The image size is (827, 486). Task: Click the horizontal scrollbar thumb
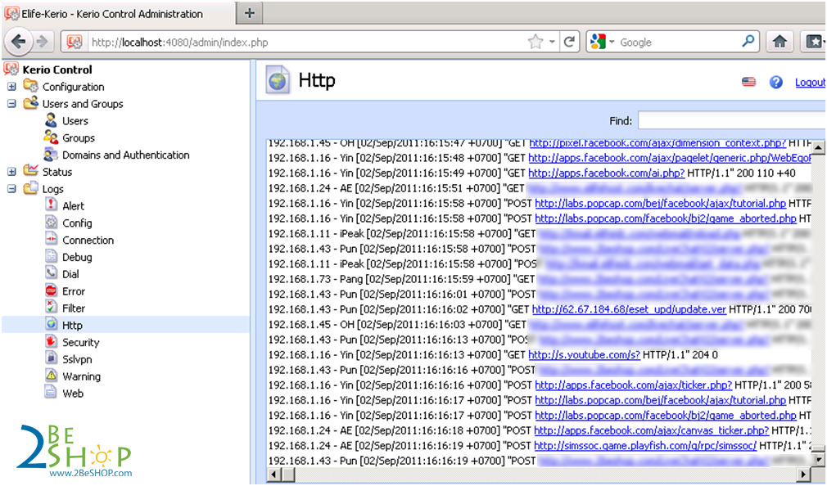click(288, 474)
